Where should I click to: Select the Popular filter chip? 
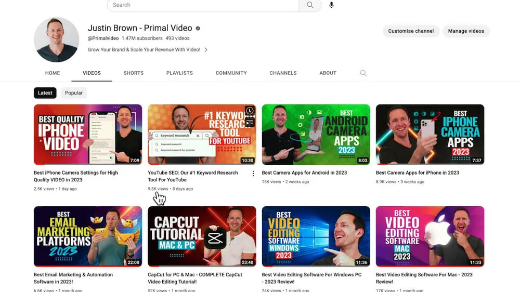tap(74, 93)
